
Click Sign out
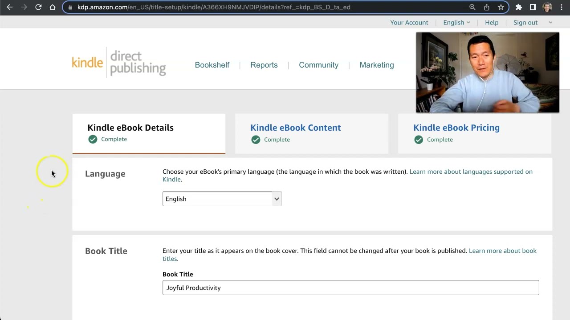[525, 22]
